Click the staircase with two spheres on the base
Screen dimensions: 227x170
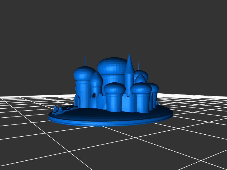(x=58, y=110)
